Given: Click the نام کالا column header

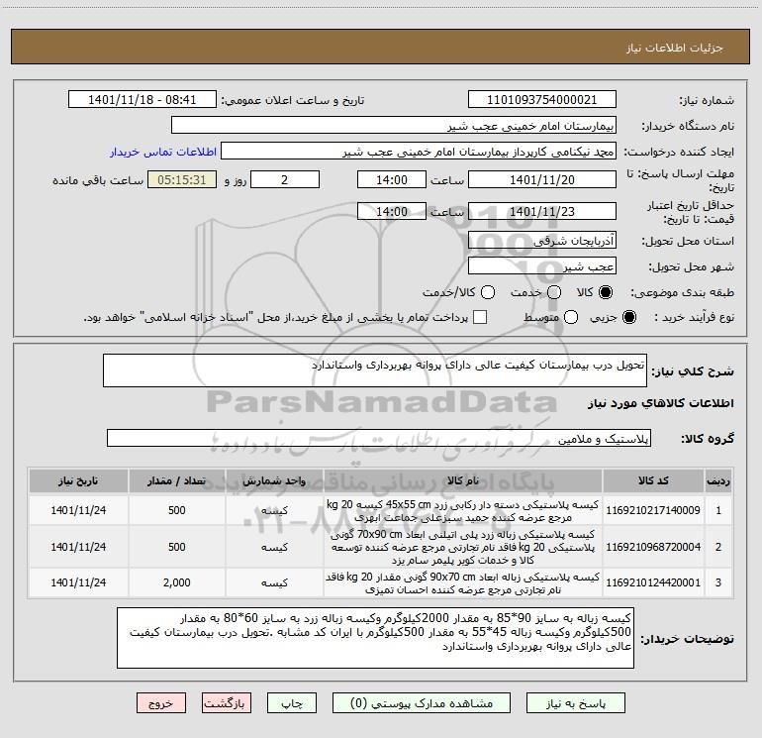Looking at the screenshot, I should pos(463,480).
